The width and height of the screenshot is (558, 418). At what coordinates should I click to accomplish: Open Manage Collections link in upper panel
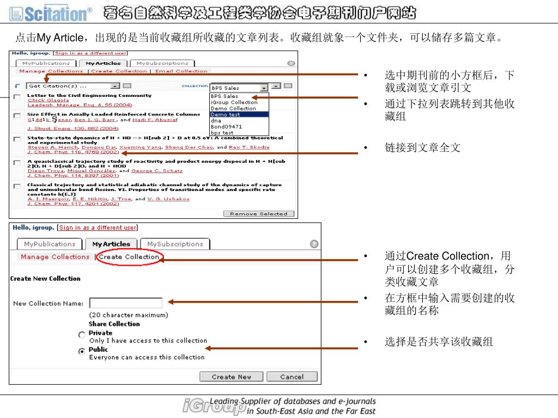tap(51, 71)
